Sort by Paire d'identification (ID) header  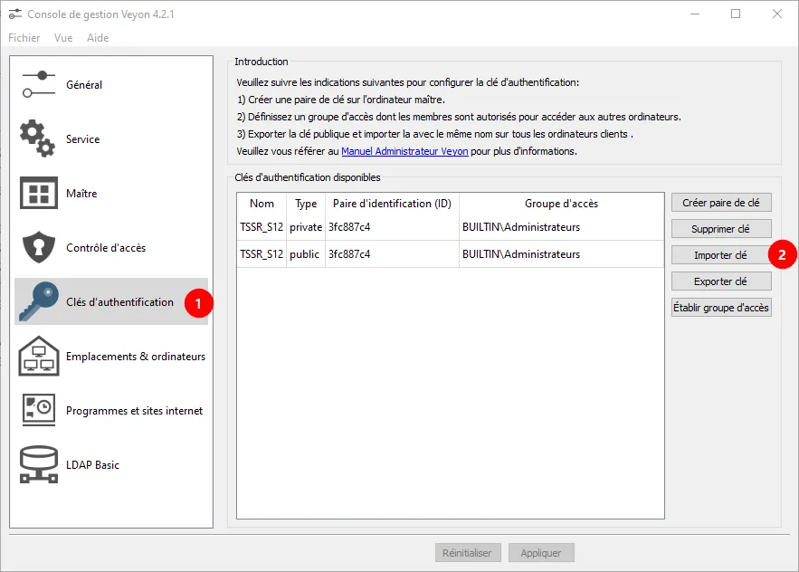tap(392, 204)
